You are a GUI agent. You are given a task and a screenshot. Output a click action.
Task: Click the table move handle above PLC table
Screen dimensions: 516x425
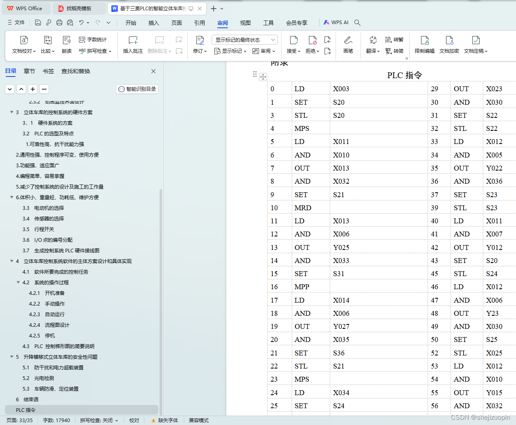[x=263, y=76]
